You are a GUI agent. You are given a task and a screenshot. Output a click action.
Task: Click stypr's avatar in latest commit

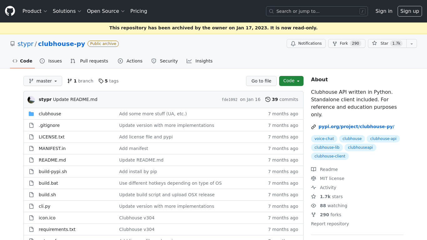31,100
